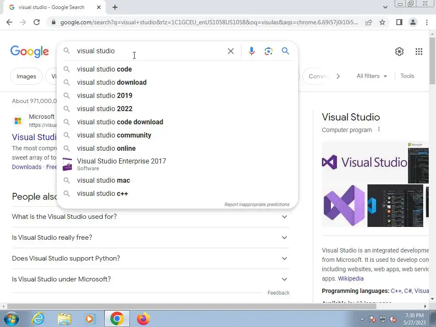Click the horizontal page scrollbar thumb
Screen dimensions: 436x327
(192, 307)
